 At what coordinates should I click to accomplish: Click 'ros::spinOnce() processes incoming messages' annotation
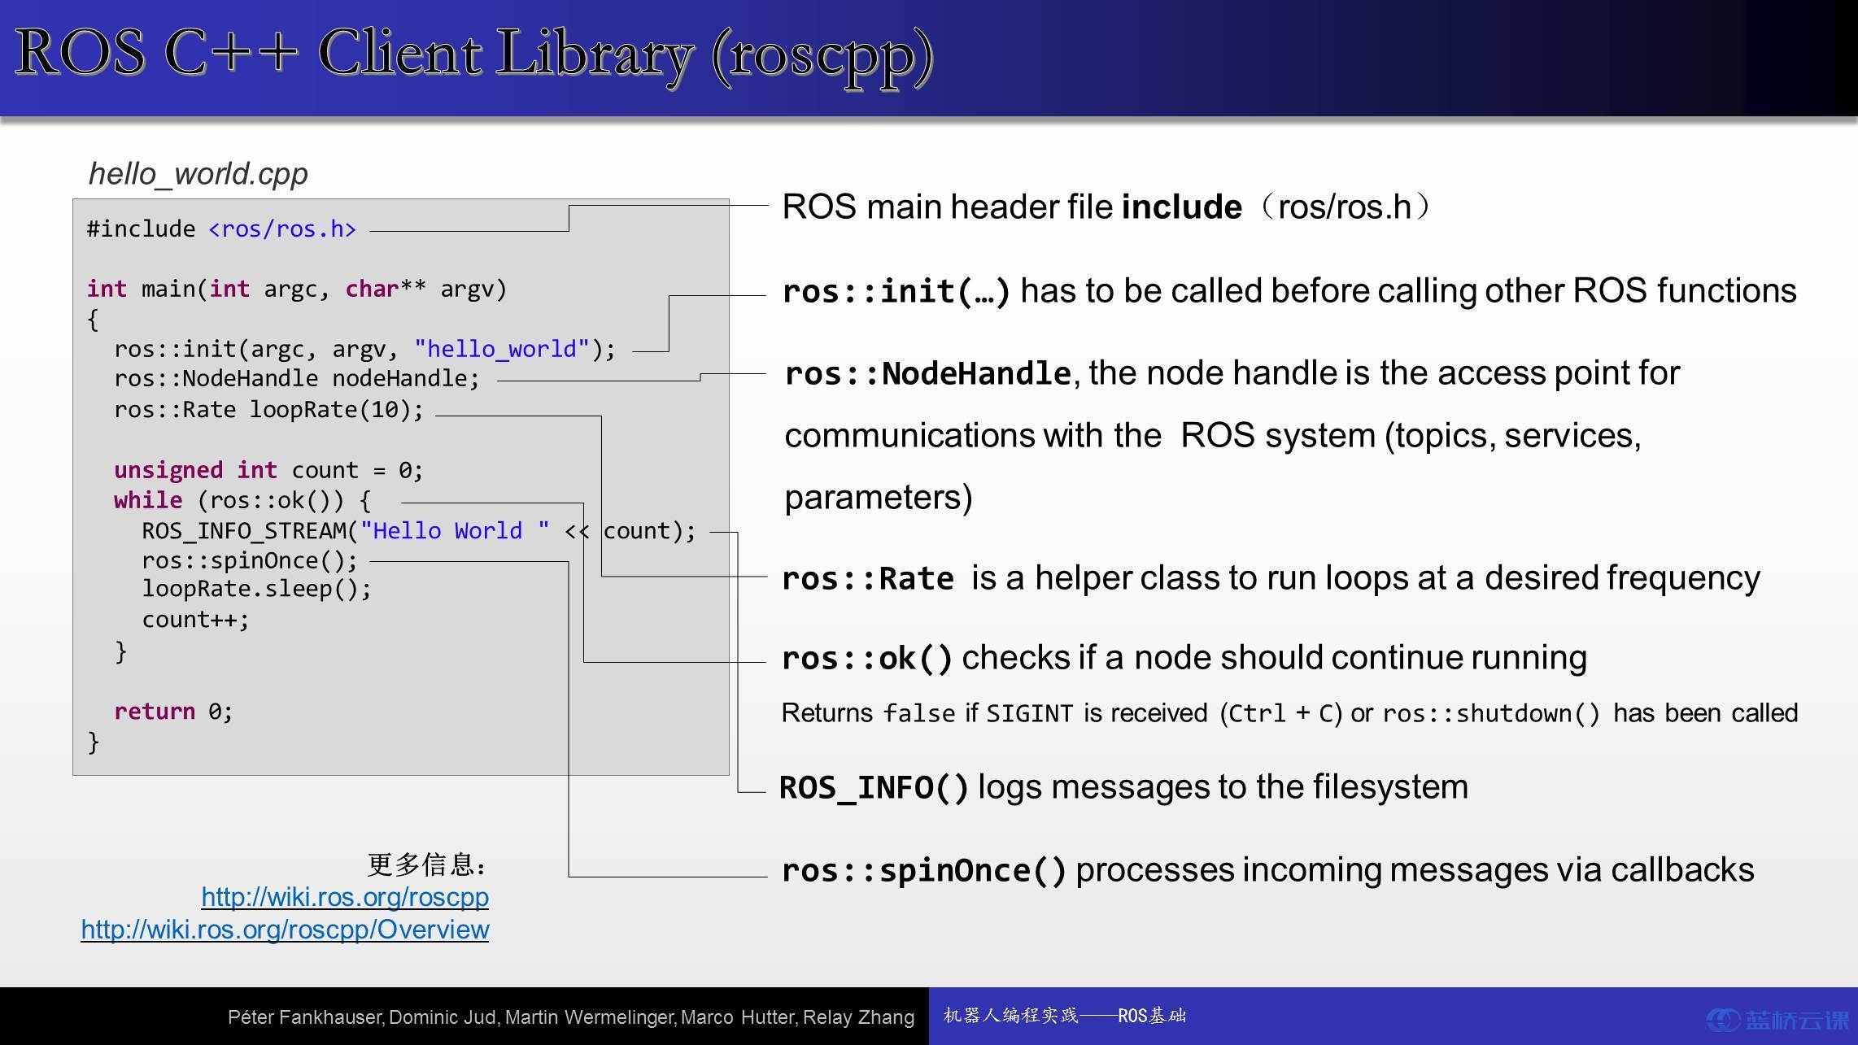(1268, 870)
